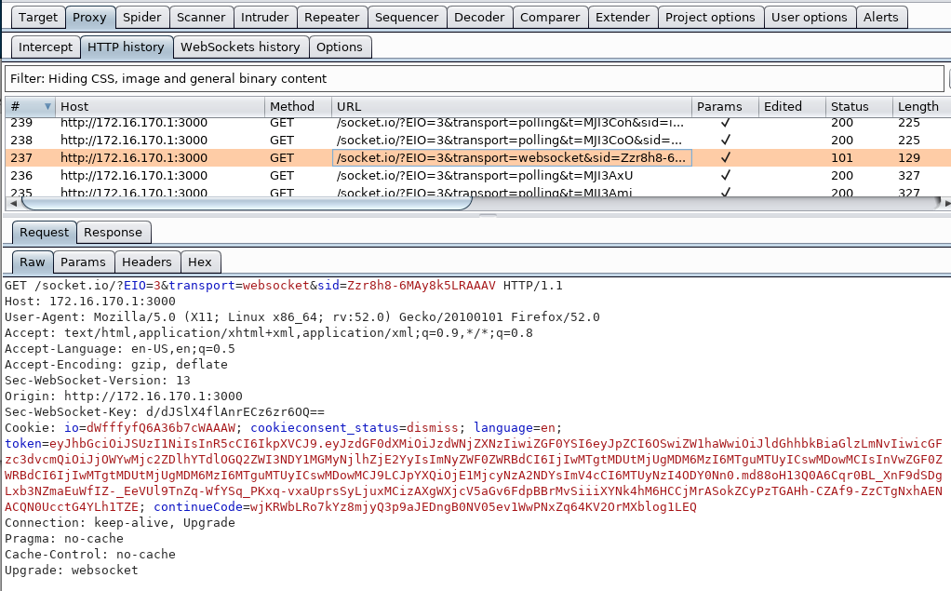Select the Intercept sub-tab
Screen dimensions: 951x591
(46, 47)
